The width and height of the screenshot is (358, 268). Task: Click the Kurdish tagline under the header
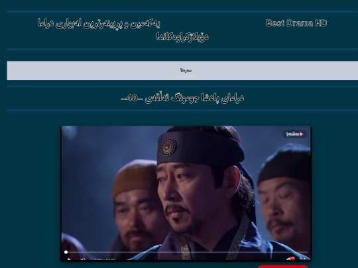click(x=123, y=30)
